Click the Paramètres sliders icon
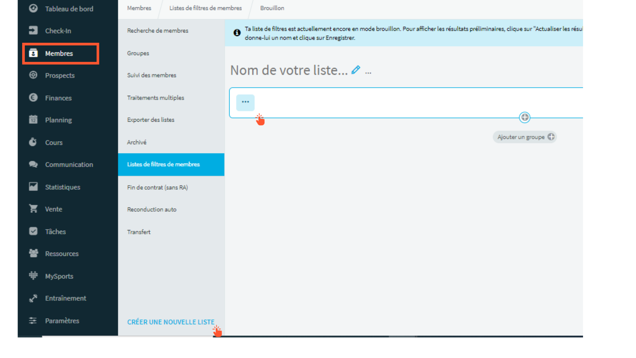 [33, 321]
